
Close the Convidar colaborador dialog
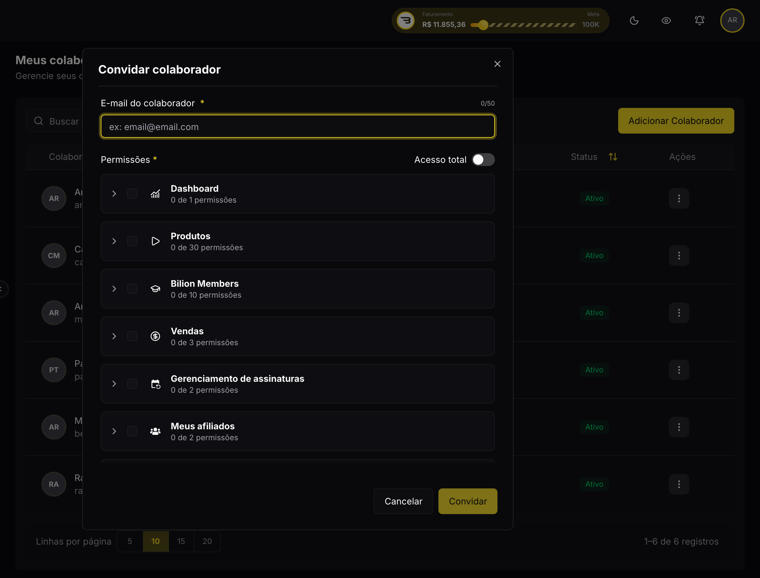click(497, 64)
